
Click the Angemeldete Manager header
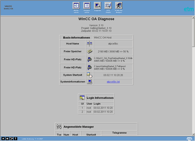79,127
